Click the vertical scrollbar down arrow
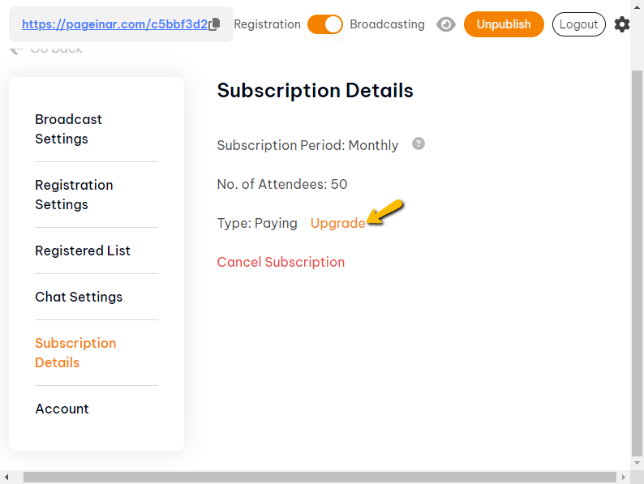Viewport: 644px width, 484px height. pyautogui.click(x=637, y=463)
